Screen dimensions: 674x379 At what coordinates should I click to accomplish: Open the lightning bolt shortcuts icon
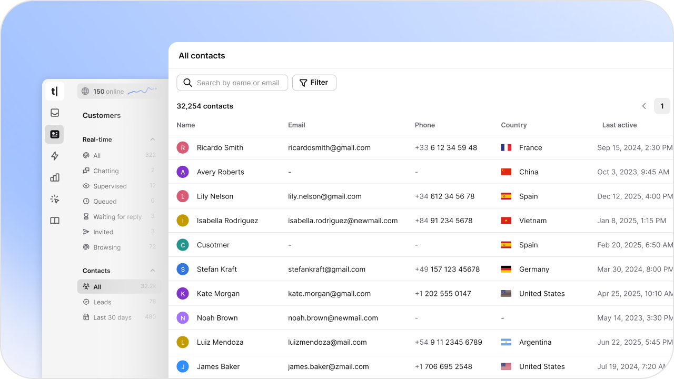coord(54,156)
